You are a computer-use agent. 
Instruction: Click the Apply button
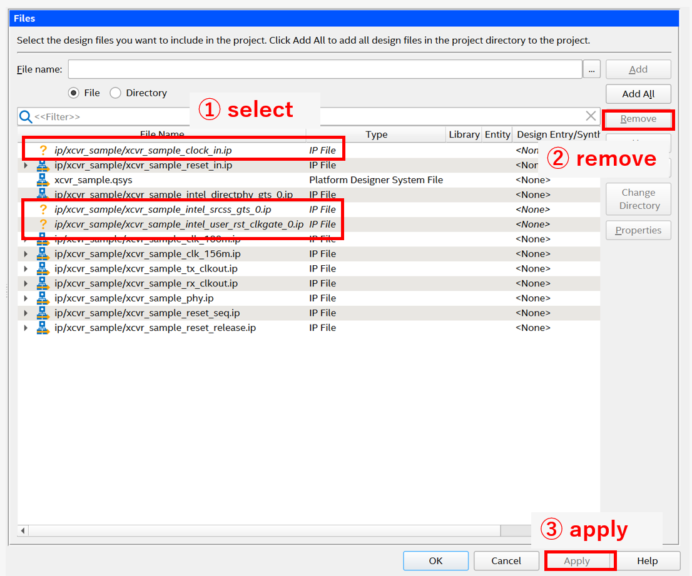(x=576, y=561)
